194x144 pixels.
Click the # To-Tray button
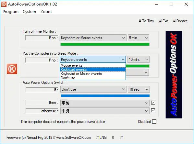pos(146,21)
